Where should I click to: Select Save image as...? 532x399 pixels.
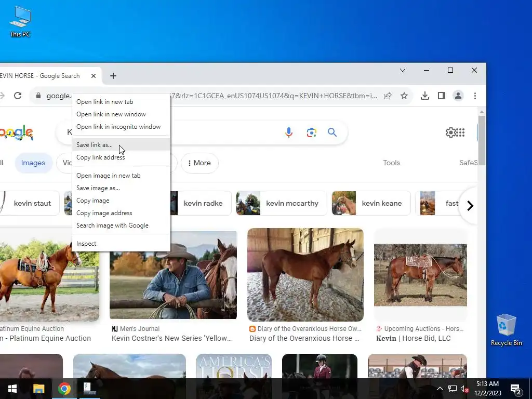click(x=121, y=188)
